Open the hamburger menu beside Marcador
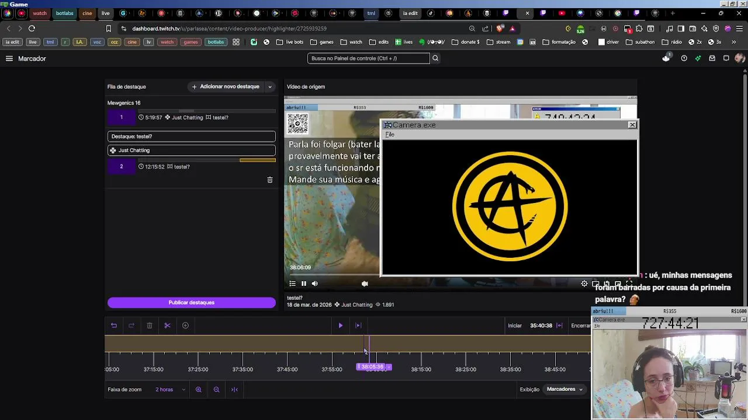This screenshot has height=420, width=748. (x=9, y=58)
